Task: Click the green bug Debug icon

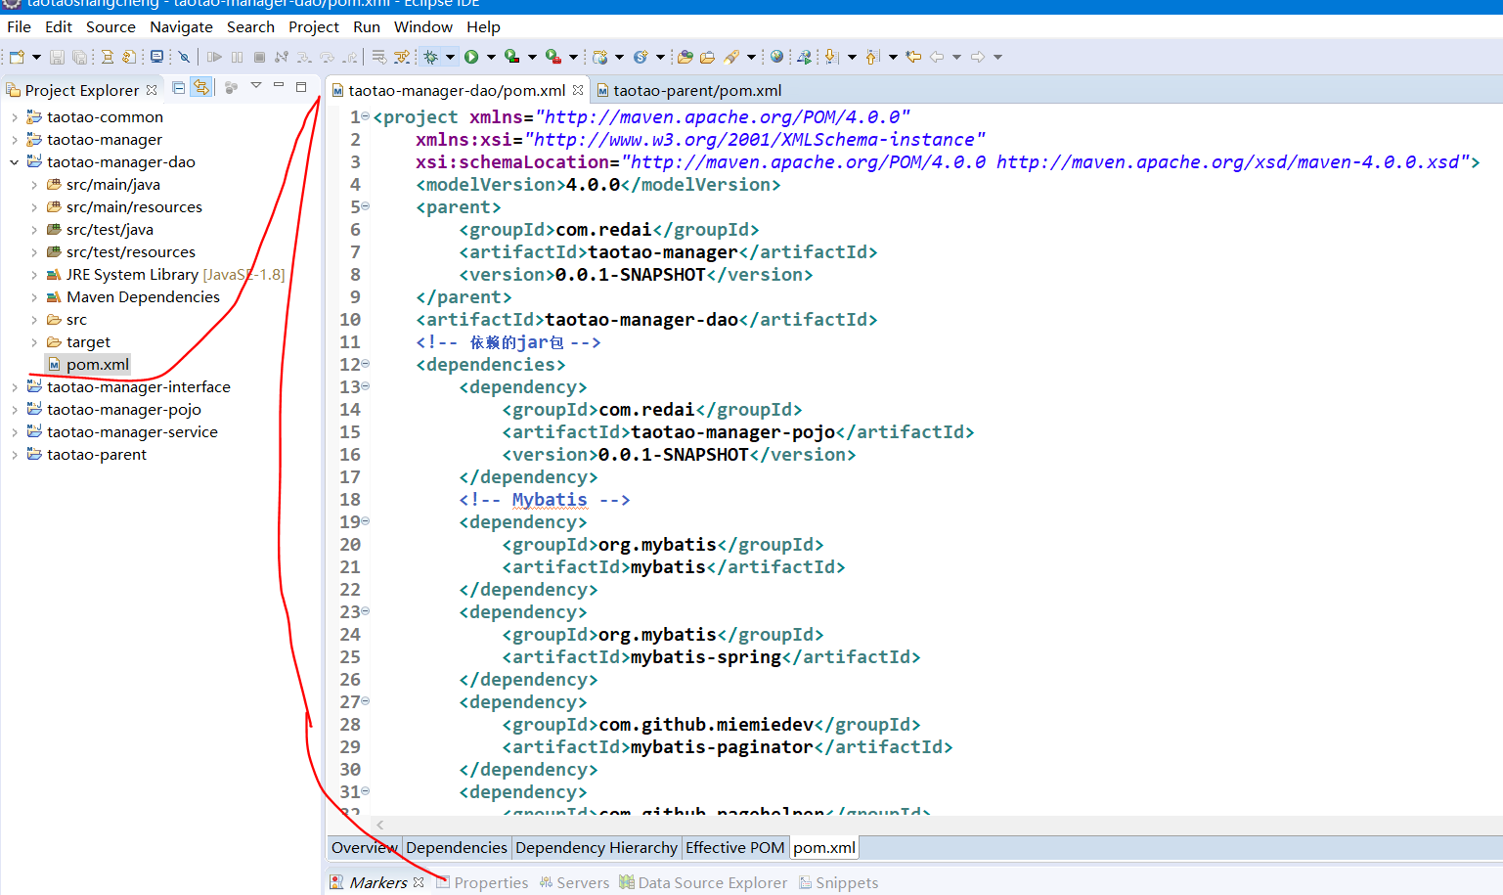Action: pos(430,57)
